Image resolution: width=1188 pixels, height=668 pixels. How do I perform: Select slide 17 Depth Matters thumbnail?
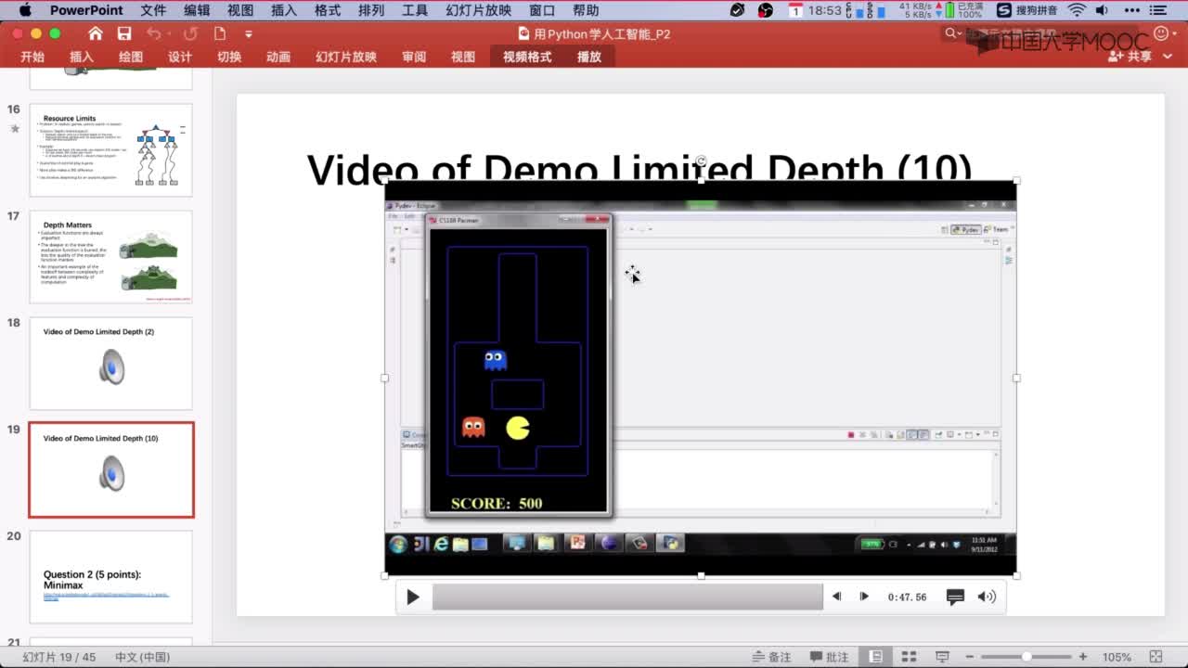[x=110, y=257]
